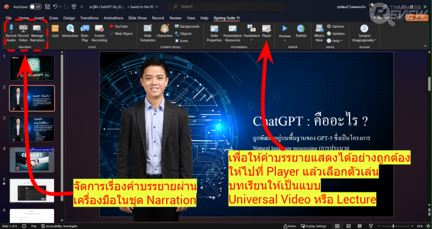432x229 pixels.
Task: Start a Screen Recording
Action: click(x=99, y=33)
